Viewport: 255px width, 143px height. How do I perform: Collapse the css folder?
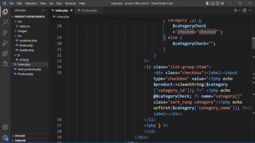pyautogui.click(x=29, y=21)
